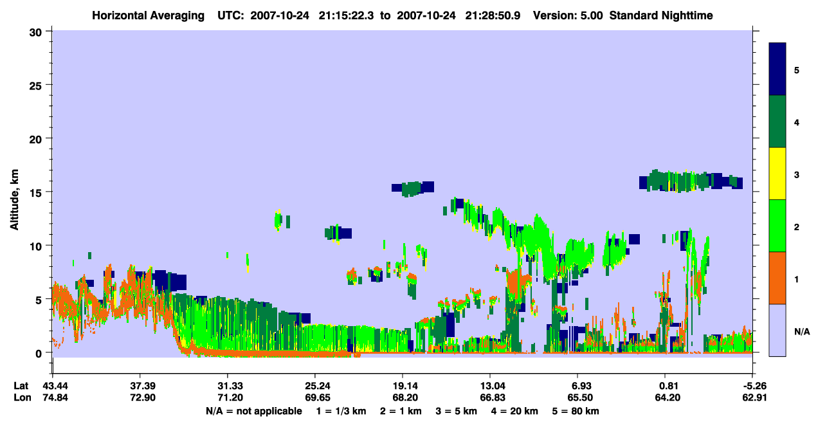Click the high cloud layer near 16 km altitude
Screen dimensions: 836x429
pos(691,181)
